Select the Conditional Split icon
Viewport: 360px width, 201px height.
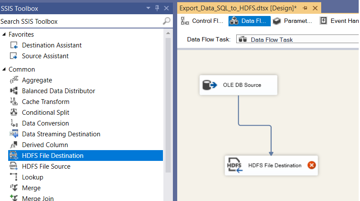click(x=14, y=113)
